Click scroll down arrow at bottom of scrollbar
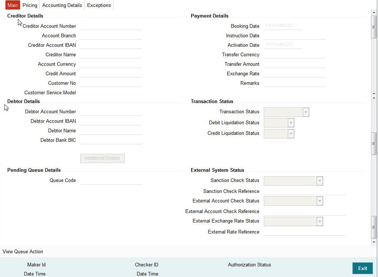Image resolution: width=378 pixels, height=277 pixels. 374,242
